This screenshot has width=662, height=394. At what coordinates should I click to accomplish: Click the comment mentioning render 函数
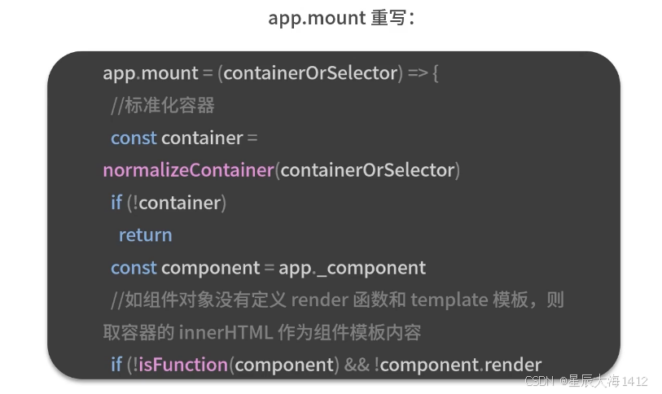337,300
